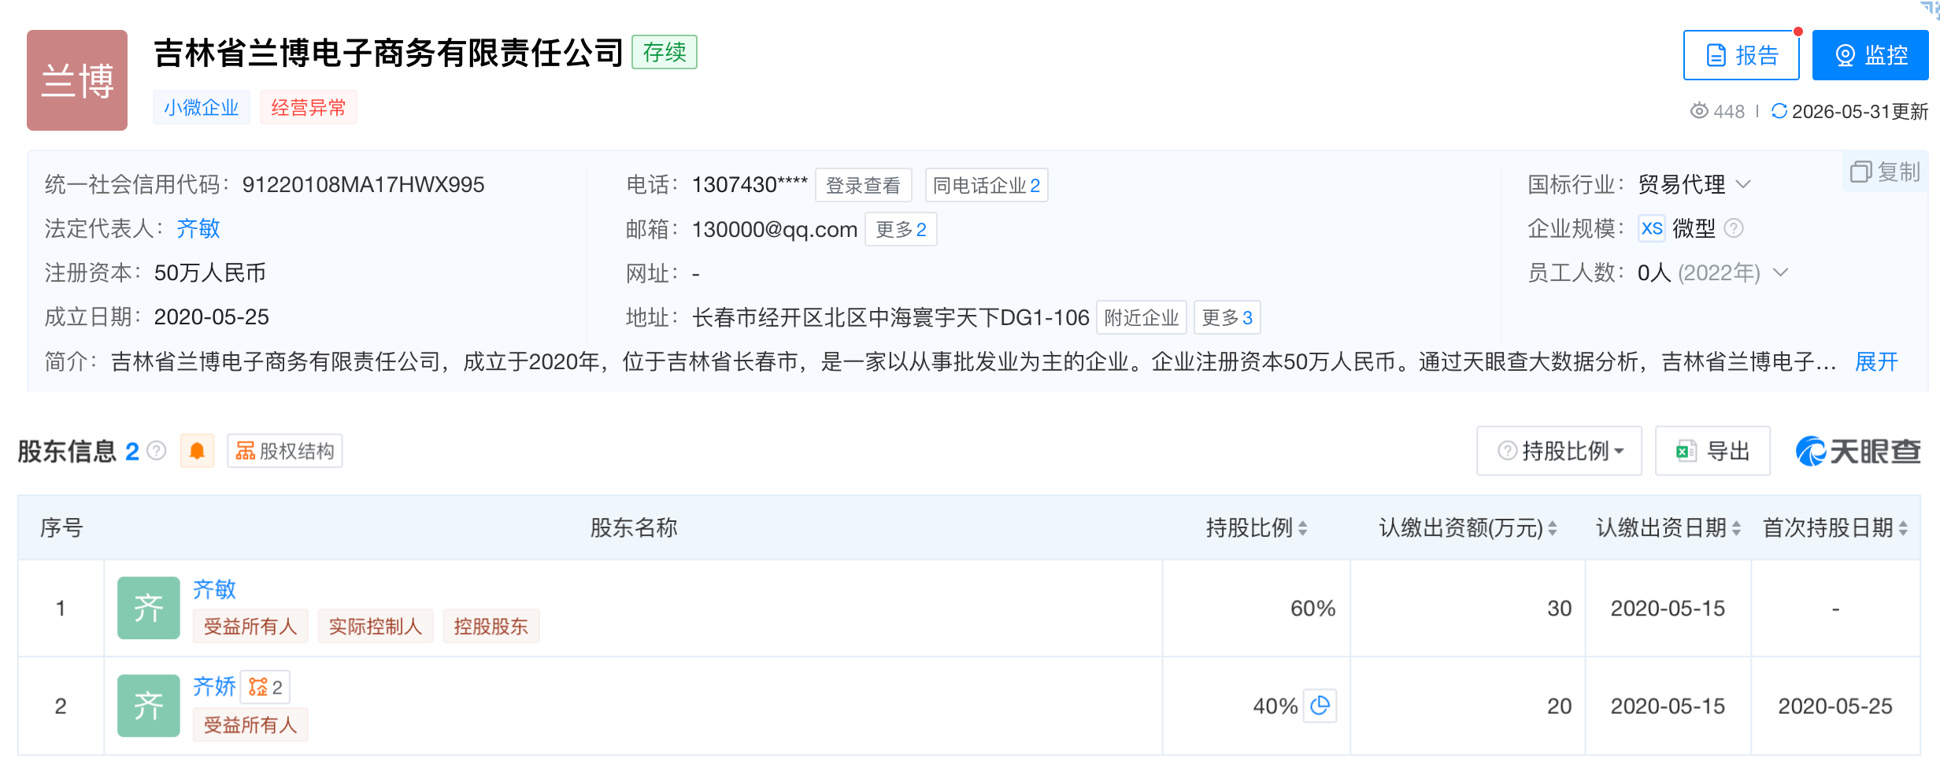Click the pie chart icon beside 40%

[x=1320, y=705]
